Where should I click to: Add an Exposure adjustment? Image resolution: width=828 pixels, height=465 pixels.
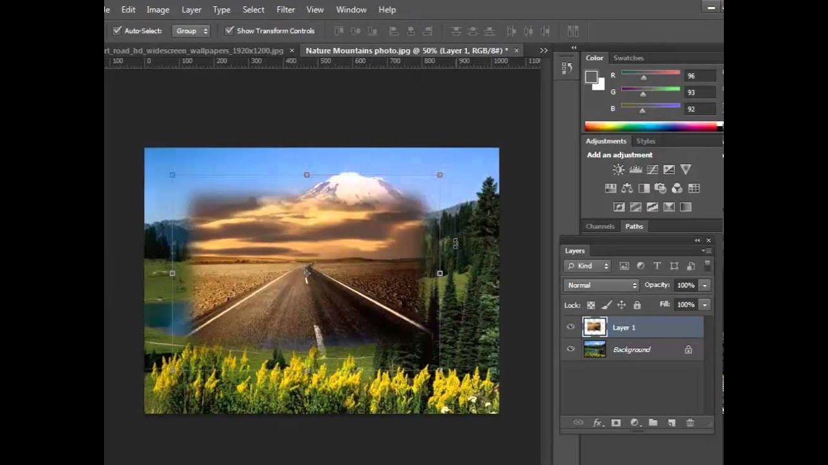point(669,169)
